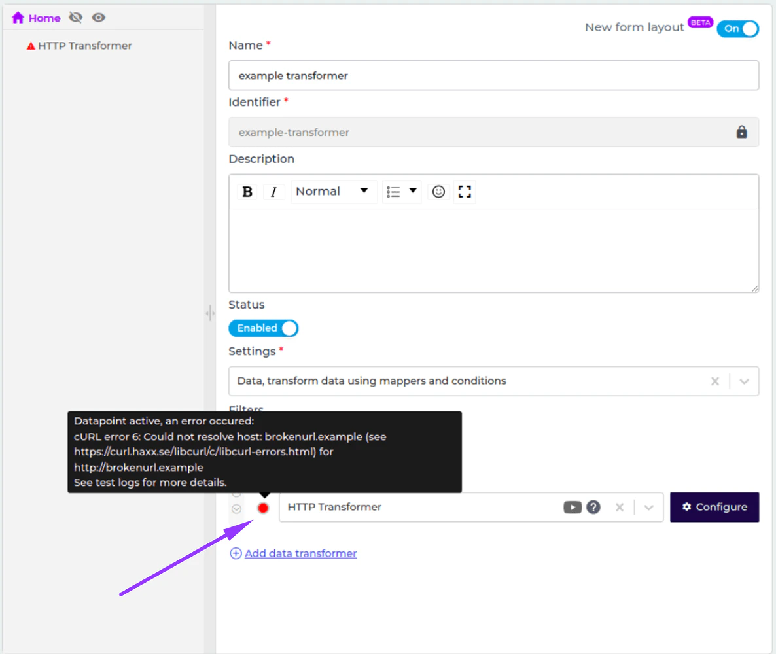Click the Settings select showing 'Data, transform data'
The width and height of the screenshot is (776, 654).
click(493, 381)
